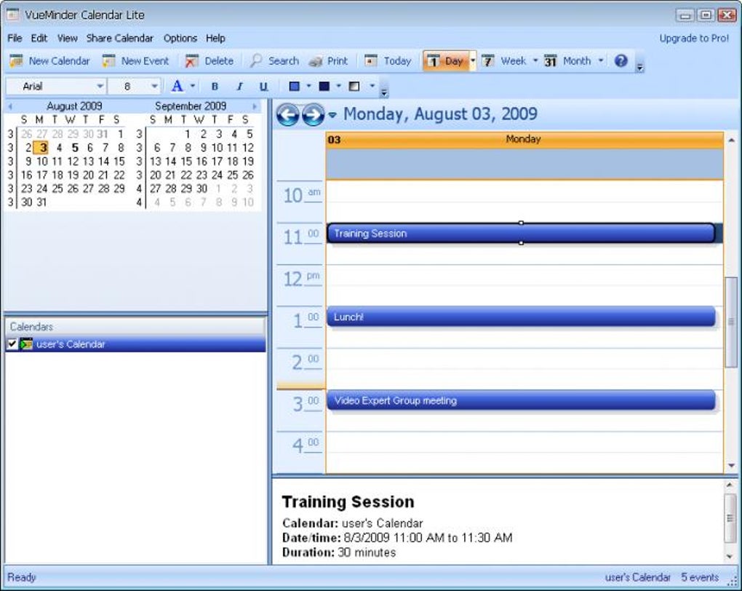Open date navigation dropdown triangle

(x=332, y=114)
